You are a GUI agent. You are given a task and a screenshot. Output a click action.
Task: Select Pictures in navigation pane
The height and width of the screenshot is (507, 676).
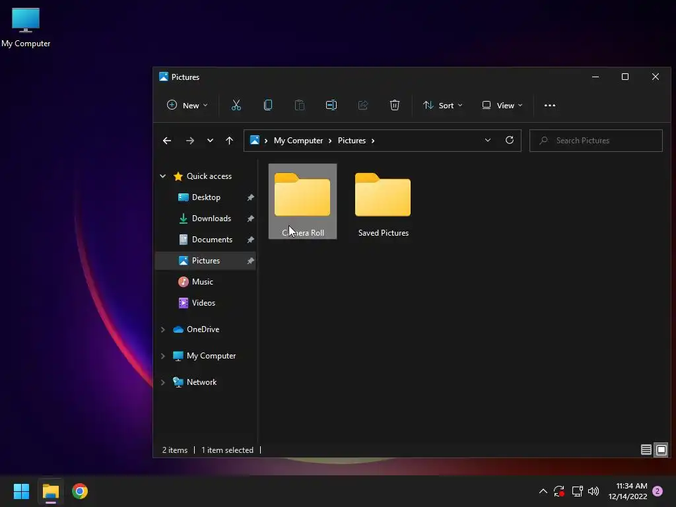[x=206, y=260]
